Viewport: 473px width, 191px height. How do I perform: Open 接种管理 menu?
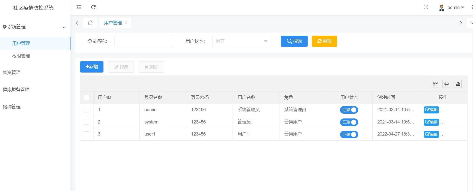12,107
